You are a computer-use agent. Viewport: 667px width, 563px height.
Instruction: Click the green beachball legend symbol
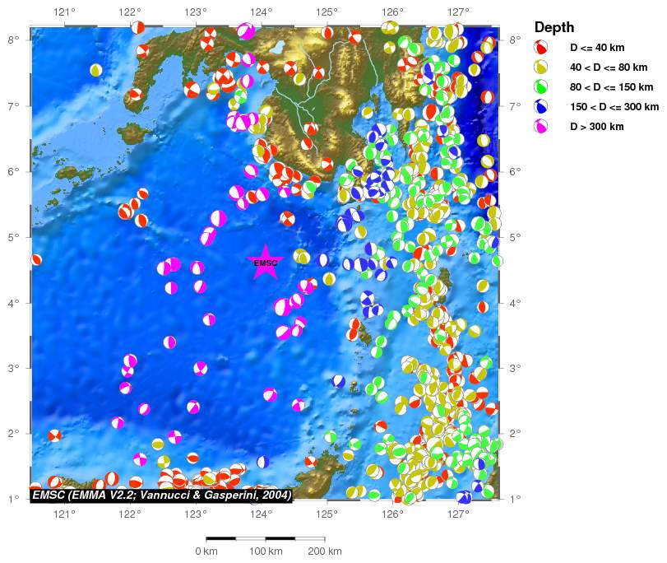pos(541,86)
